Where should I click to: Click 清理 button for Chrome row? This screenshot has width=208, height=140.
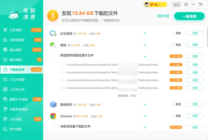[195, 116]
